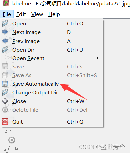Open the Edit menu
The height and width of the screenshot is (153, 130).
click(x=21, y=14)
